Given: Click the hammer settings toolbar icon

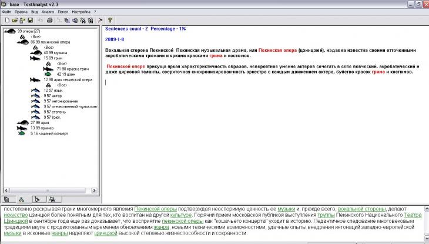Looking at the screenshot, I should (100, 20).
